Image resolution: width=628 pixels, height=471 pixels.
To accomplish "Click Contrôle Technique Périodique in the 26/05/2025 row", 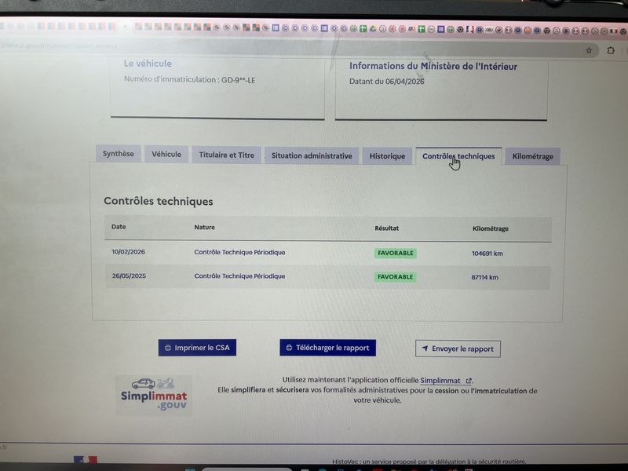I will coord(239,276).
